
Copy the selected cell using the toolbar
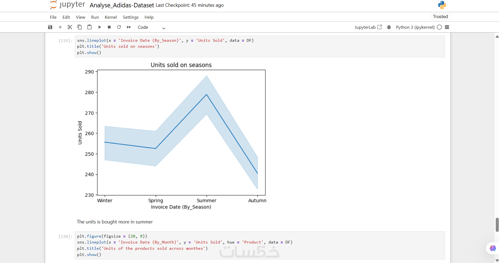click(80, 27)
